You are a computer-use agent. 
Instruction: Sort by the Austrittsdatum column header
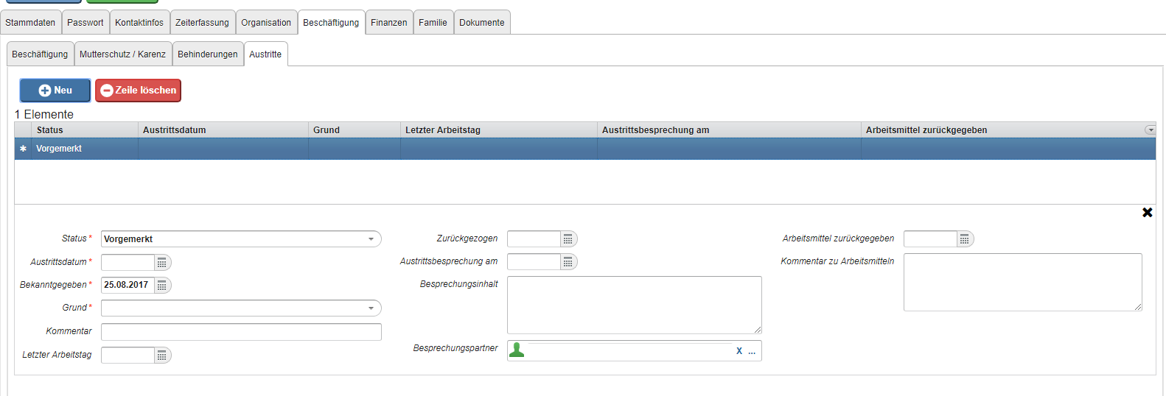[175, 130]
